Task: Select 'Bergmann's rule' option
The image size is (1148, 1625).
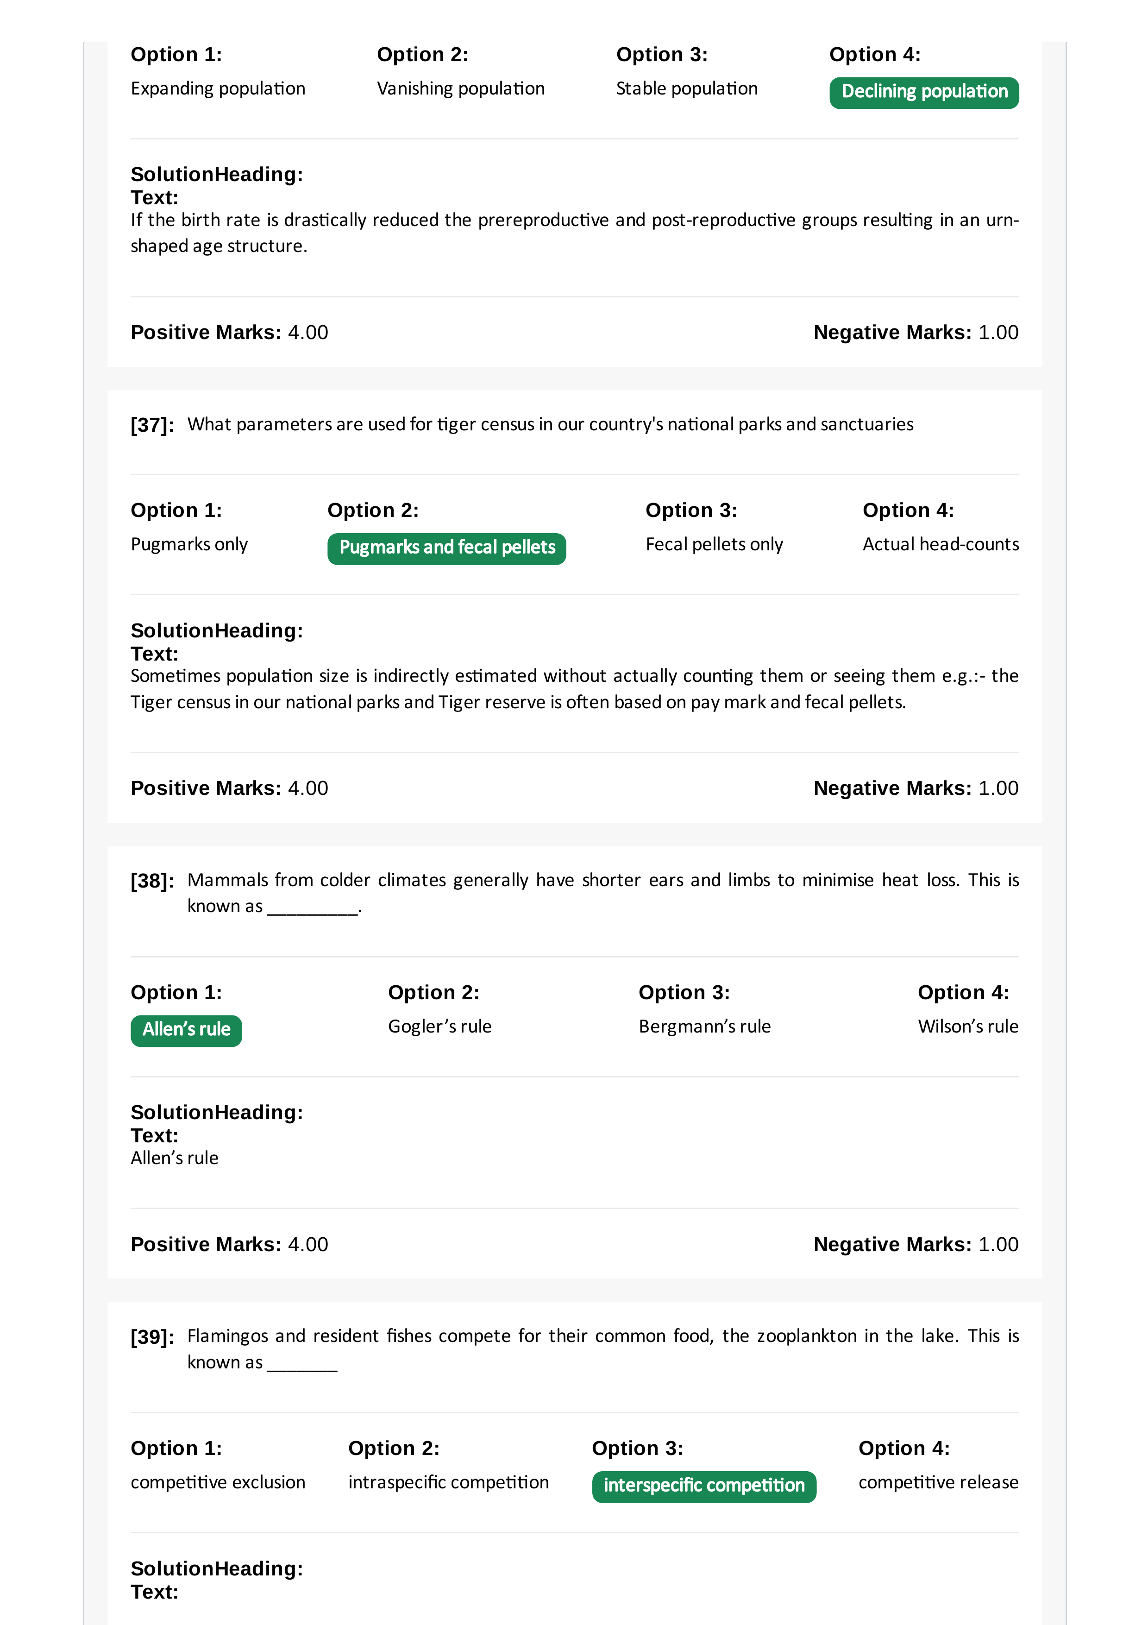Action: coord(704,1026)
